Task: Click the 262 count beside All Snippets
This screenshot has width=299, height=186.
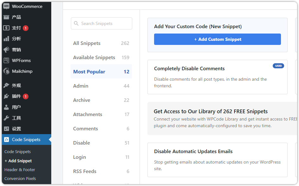Action: coord(125,43)
